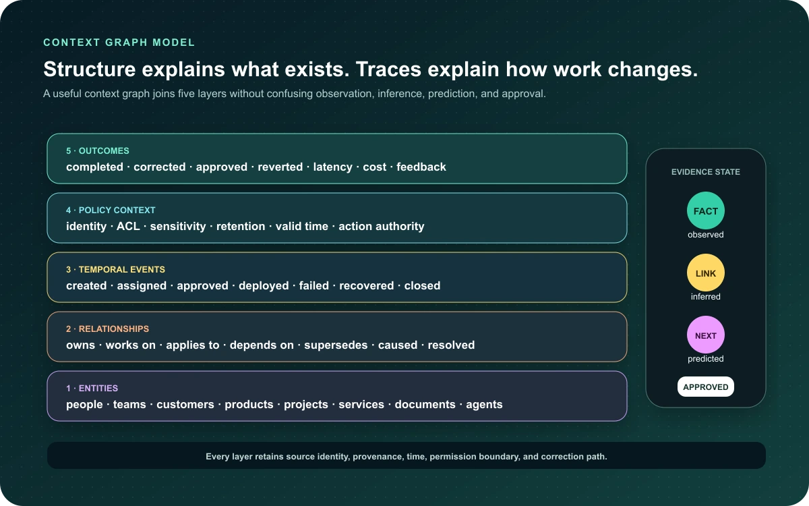
Task: Click the green FACT circle
Action: click(706, 211)
